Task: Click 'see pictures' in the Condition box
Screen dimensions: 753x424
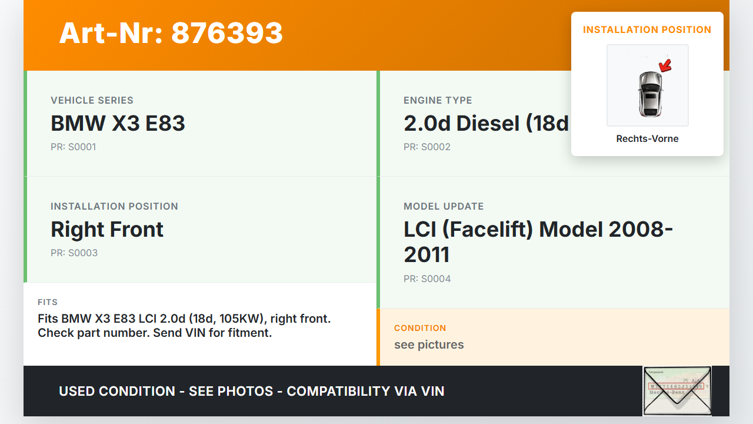Action: 429,345
